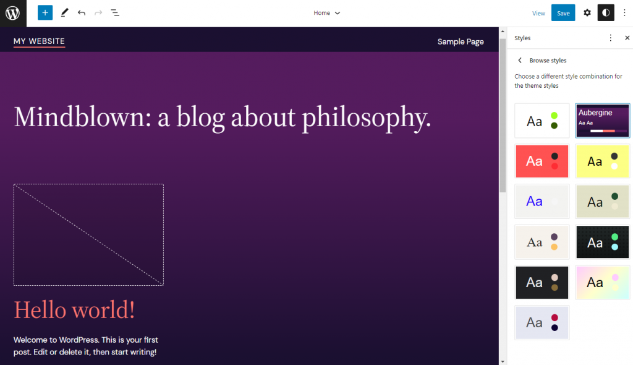Open the Document Overview list icon

(115, 12)
